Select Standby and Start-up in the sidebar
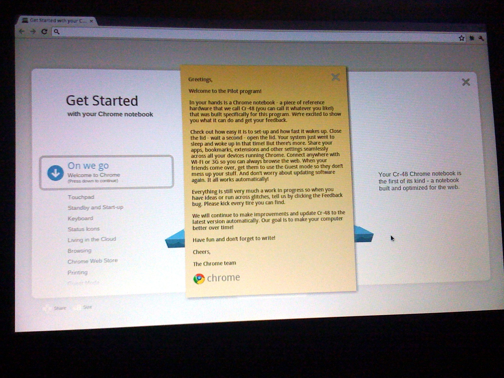 (x=95, y=207)
